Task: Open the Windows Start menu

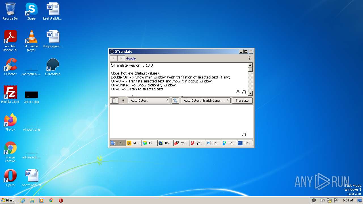Action: (x=8, y=200)
